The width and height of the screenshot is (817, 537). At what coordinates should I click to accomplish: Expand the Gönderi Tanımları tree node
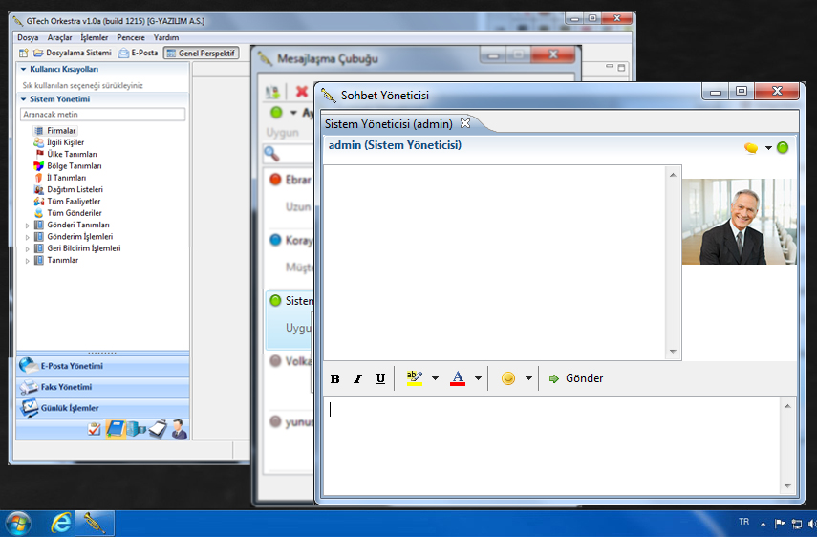coord(28,225)
